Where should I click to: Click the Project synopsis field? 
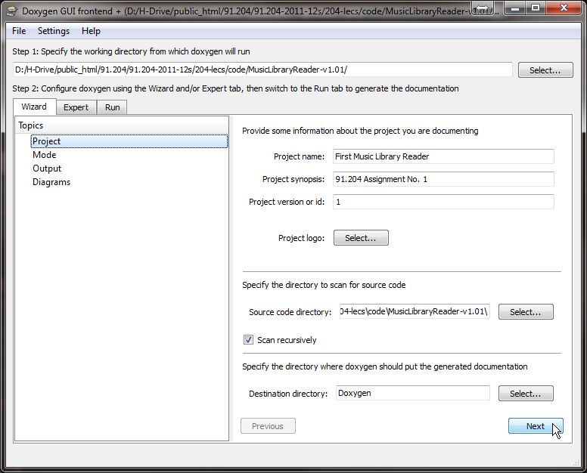pyautogui.click(x=443, y=179)
